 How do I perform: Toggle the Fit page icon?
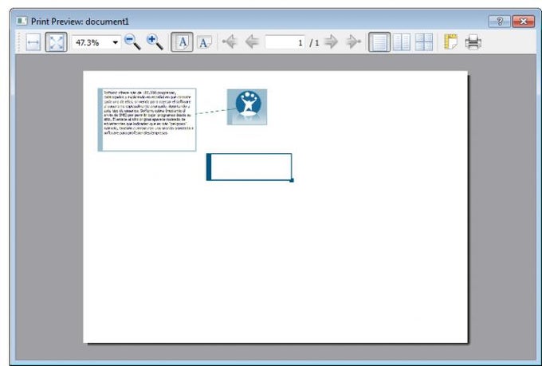[x=56, y=42]
